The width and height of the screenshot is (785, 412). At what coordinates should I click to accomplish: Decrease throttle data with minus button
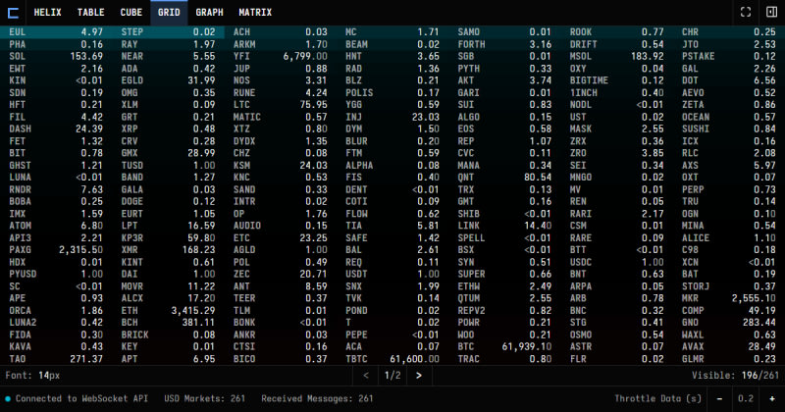click(721, 398)
